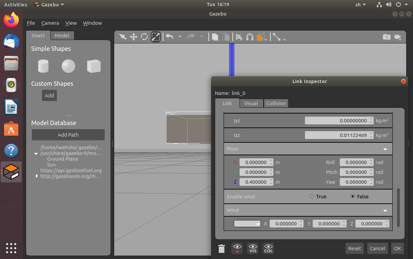This screenshot has width=413, height=259.
Task: Click the Reset button
Action: 355,248
